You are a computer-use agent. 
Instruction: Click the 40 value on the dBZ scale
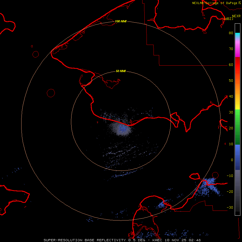point(231,96)
